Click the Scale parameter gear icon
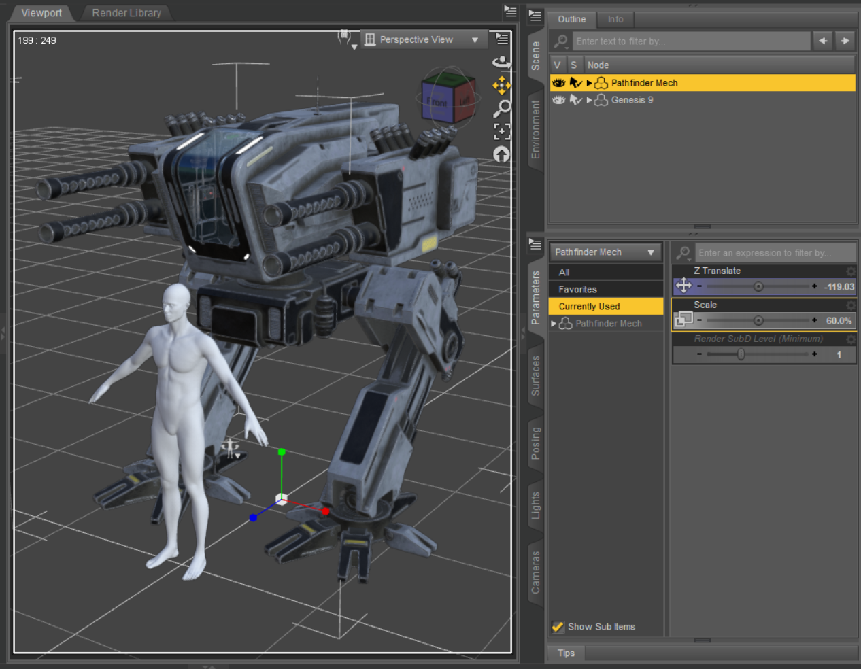 (x=850, y=305)
